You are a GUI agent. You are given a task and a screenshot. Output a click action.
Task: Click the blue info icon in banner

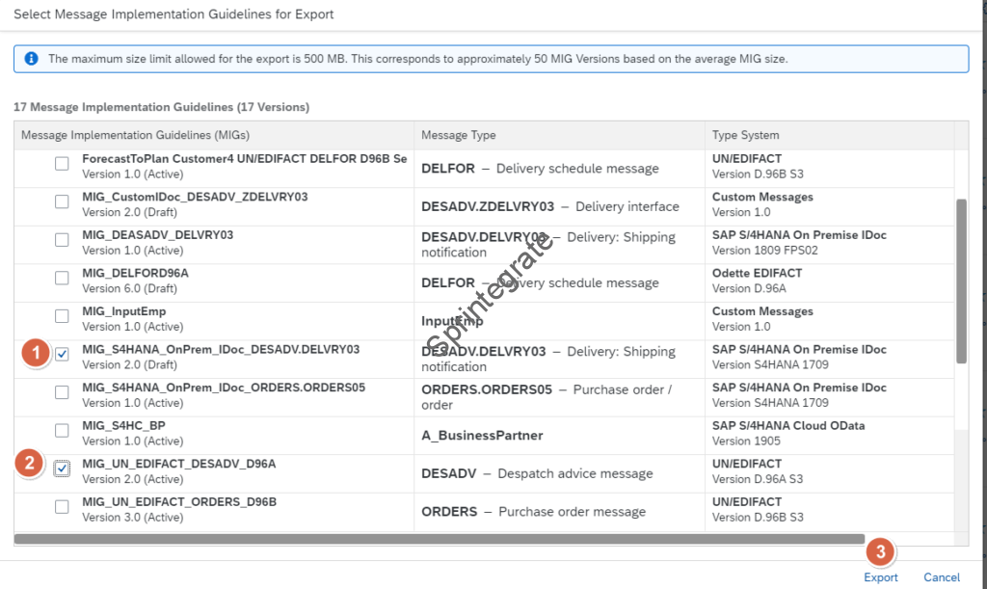[x=32, y=59]
